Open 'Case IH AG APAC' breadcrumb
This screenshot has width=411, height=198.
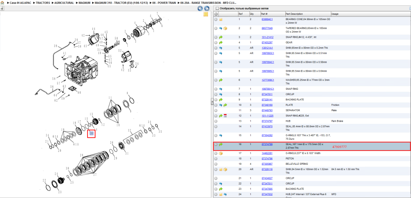(x=20, y=3)
